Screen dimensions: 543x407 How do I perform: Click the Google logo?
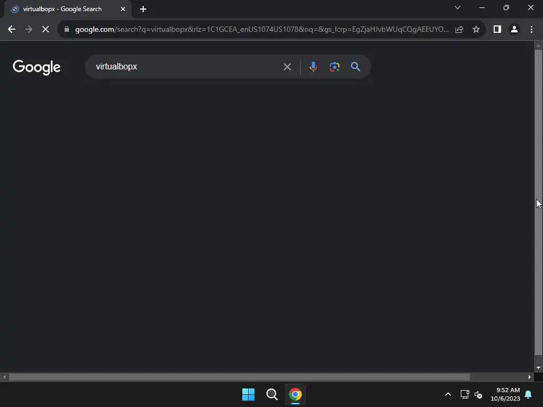click(x=37, y=67)
